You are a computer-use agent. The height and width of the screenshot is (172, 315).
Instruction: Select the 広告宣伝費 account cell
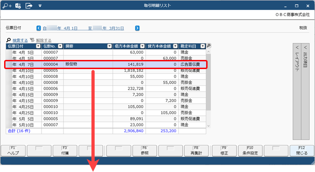(x=192, y=64)
